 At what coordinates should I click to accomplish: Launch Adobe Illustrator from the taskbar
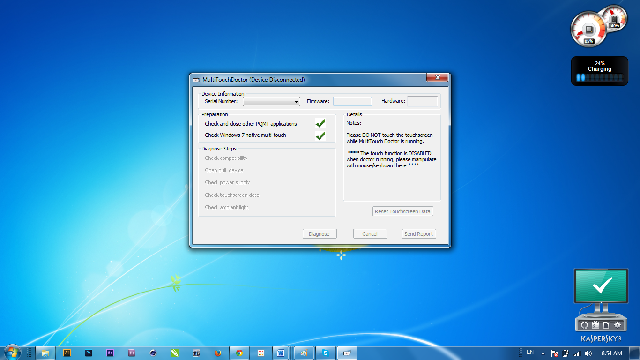click(67, 353)
